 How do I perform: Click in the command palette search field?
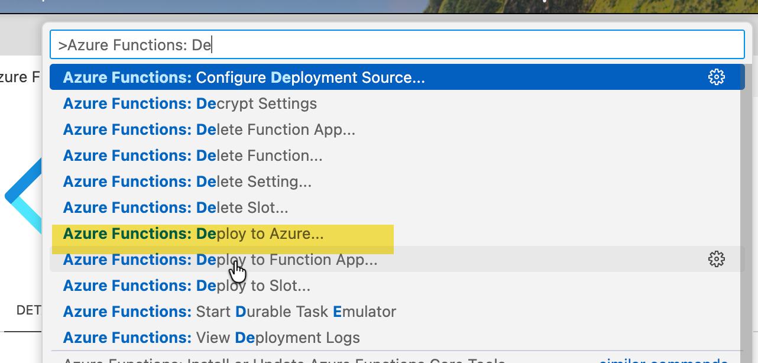(396, 44)
